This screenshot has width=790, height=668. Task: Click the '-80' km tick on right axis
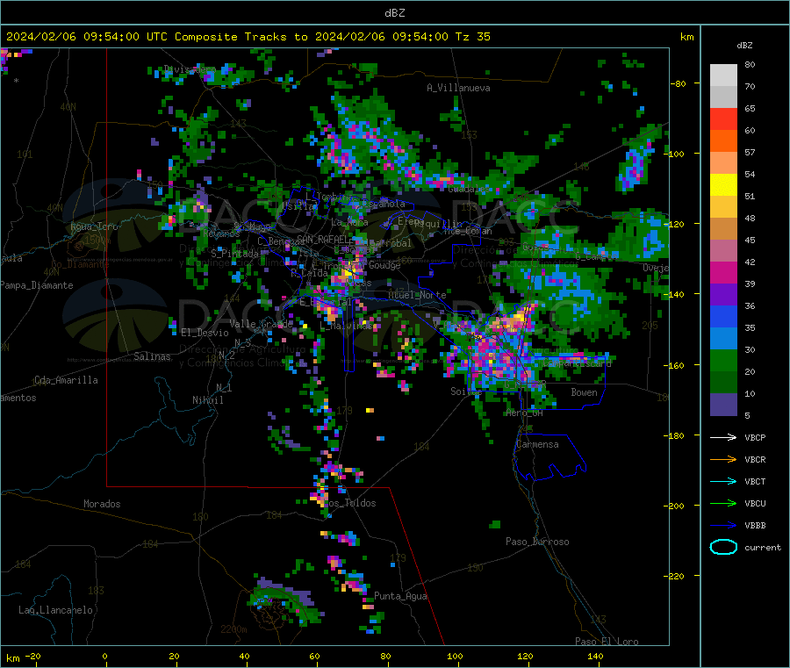(x=679, y=83)
